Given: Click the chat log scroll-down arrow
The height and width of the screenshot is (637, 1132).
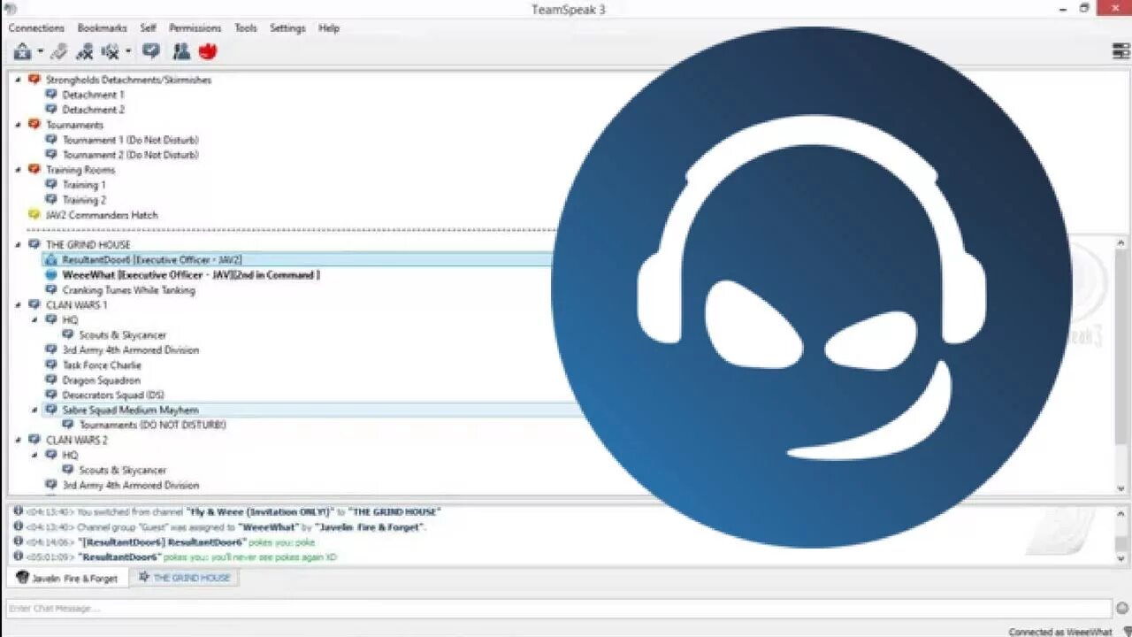Looking at the screenshot, I should coord(1121,557).
